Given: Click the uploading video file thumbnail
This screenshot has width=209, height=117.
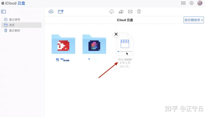Looking at the screenshot, I should click(x=125, y=44).
